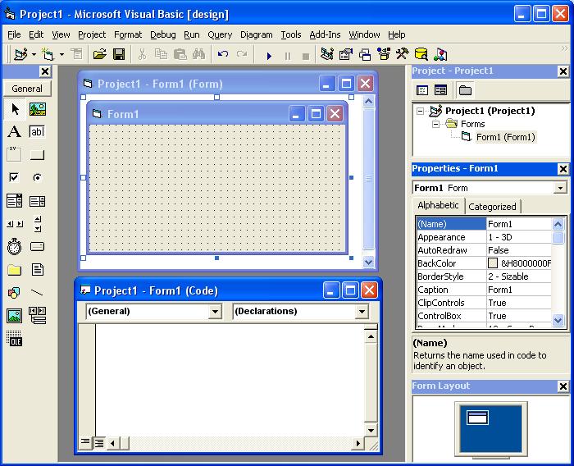This screenshot has width=574, height=466.
Task: Open the Toolbox toolbar icon
Action: (403, 55)
